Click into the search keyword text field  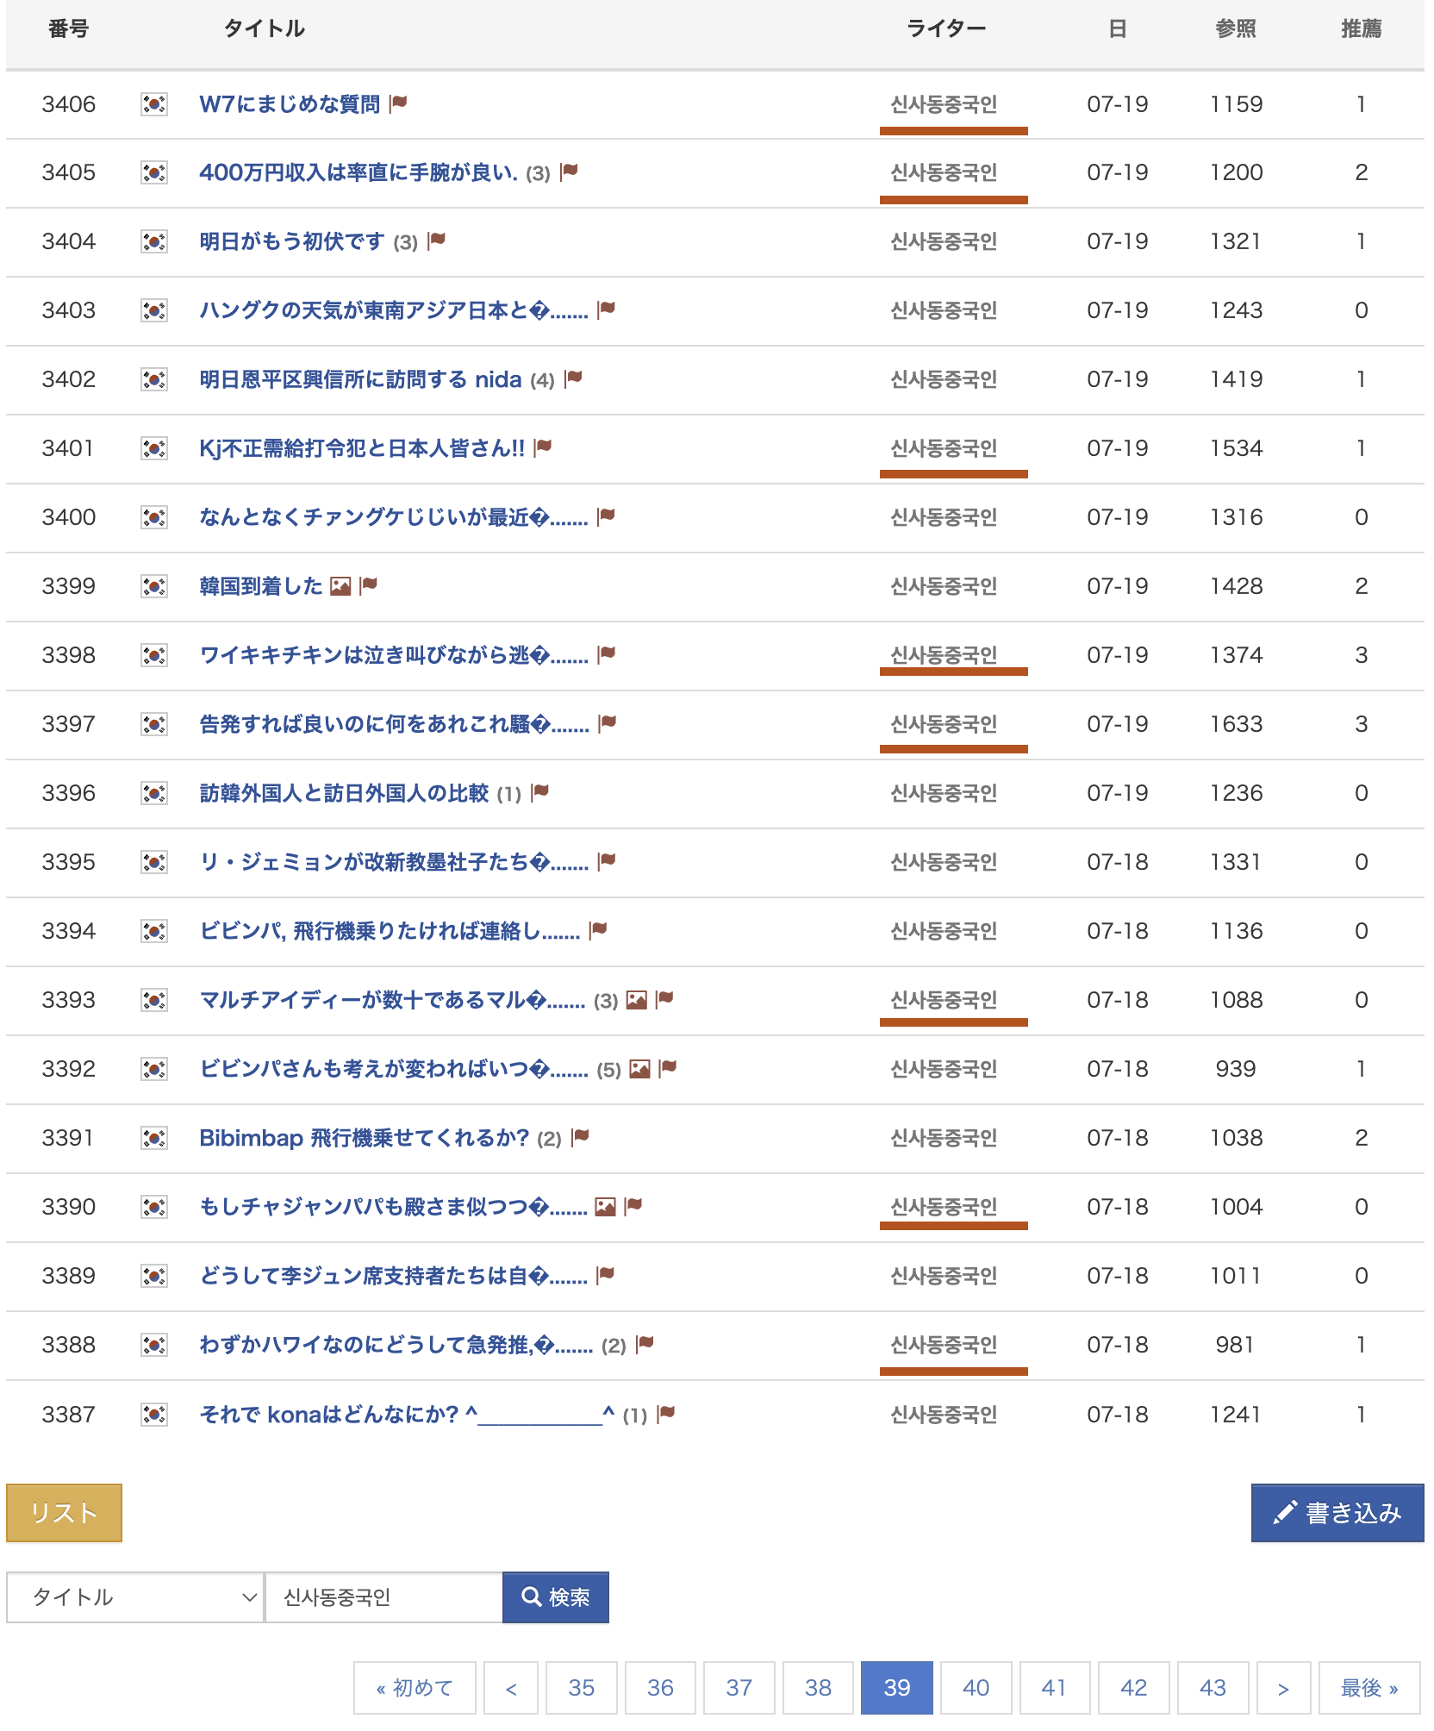(383, 1597)
